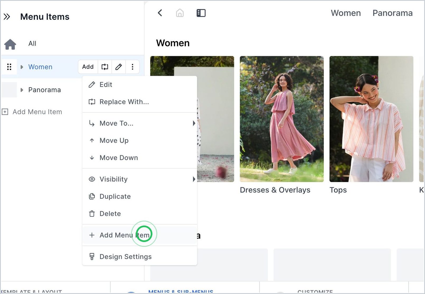The image size is (425, 294).
Task: Select Duplicate in the context menu
Action: point(140,196)
